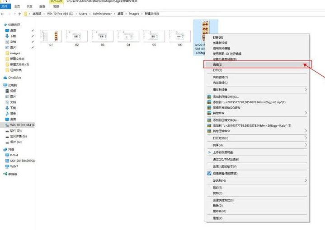Select 软件 (D:) drive in sidebar
This screenshot has width=325, height=230.
19,130
